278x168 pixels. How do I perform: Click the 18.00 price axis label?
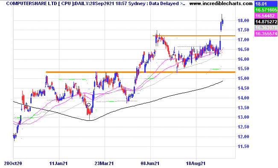243,20
